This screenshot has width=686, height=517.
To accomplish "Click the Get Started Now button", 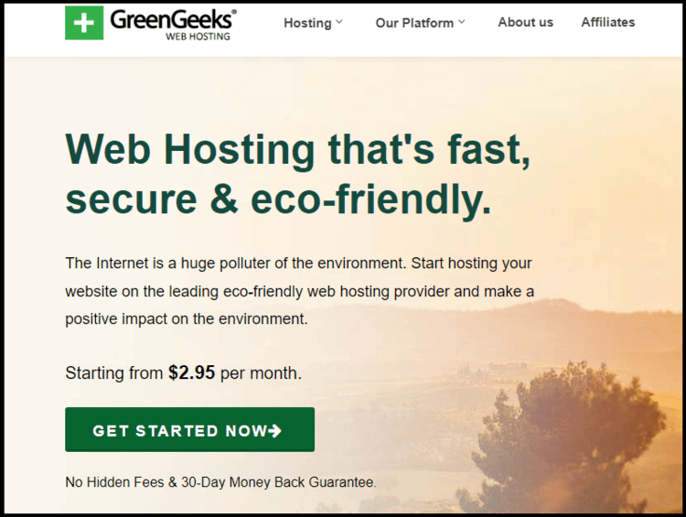I will coord(190,429).
